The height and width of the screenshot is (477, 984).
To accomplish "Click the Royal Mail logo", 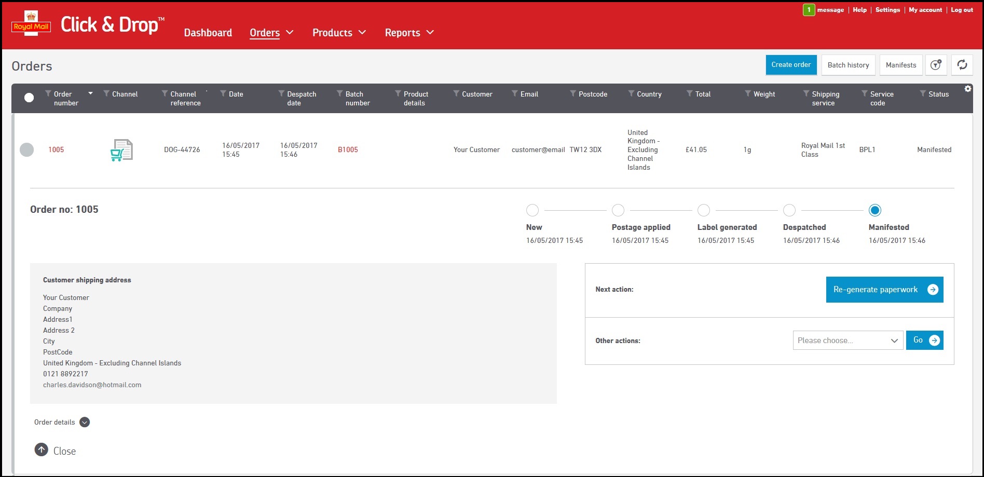I will (x=31, y=24).
